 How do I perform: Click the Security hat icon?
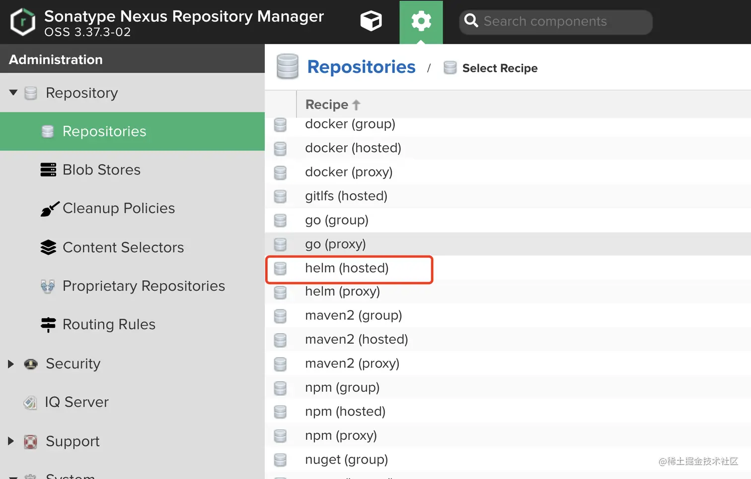(31, 364)
